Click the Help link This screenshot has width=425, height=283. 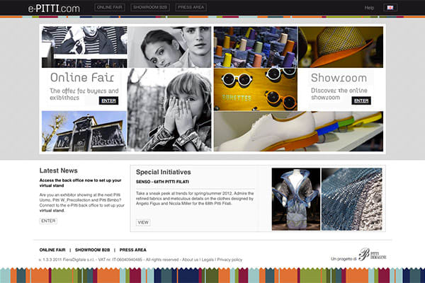369,8
